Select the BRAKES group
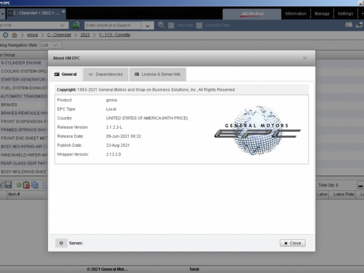The width and height of the screenshot is (364, 273). click(24, 105)
